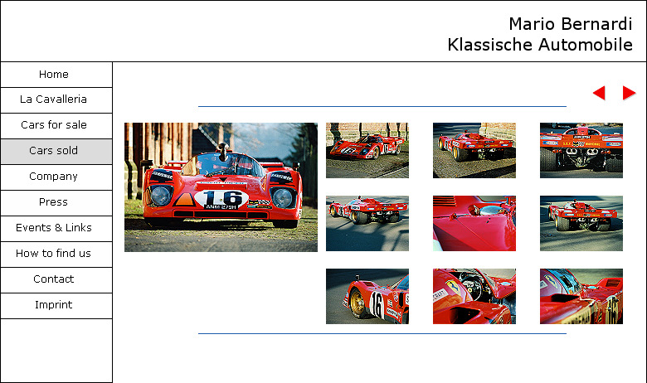Click the red next arrow

(x=629, y=93)
